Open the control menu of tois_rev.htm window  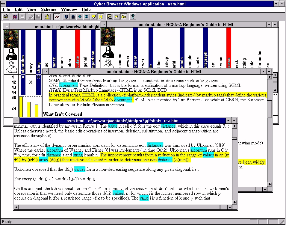coord(17,121)
